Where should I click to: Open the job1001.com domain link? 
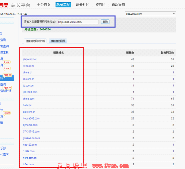click(x=30, y=92)
